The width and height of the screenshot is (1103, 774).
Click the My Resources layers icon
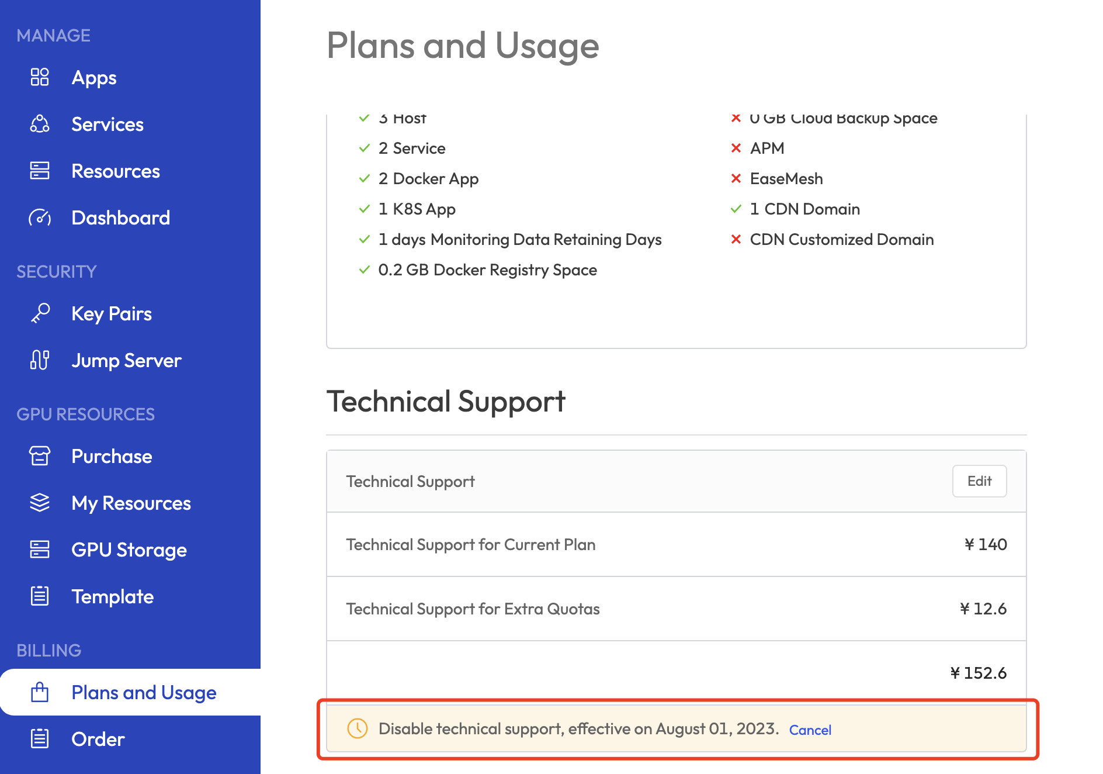click(40, 503)
